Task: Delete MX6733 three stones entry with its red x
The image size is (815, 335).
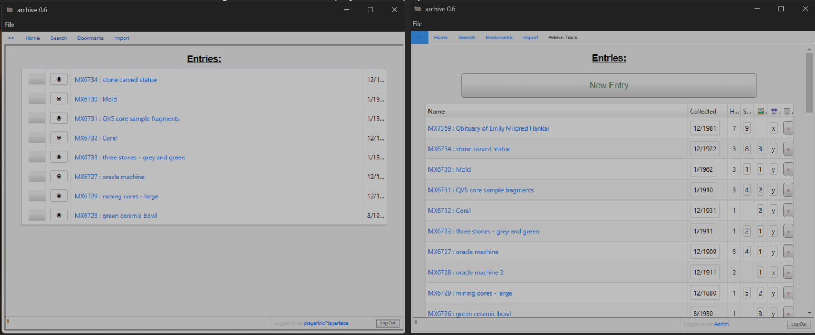Action: pyautogui.click(x=788, y=231)
